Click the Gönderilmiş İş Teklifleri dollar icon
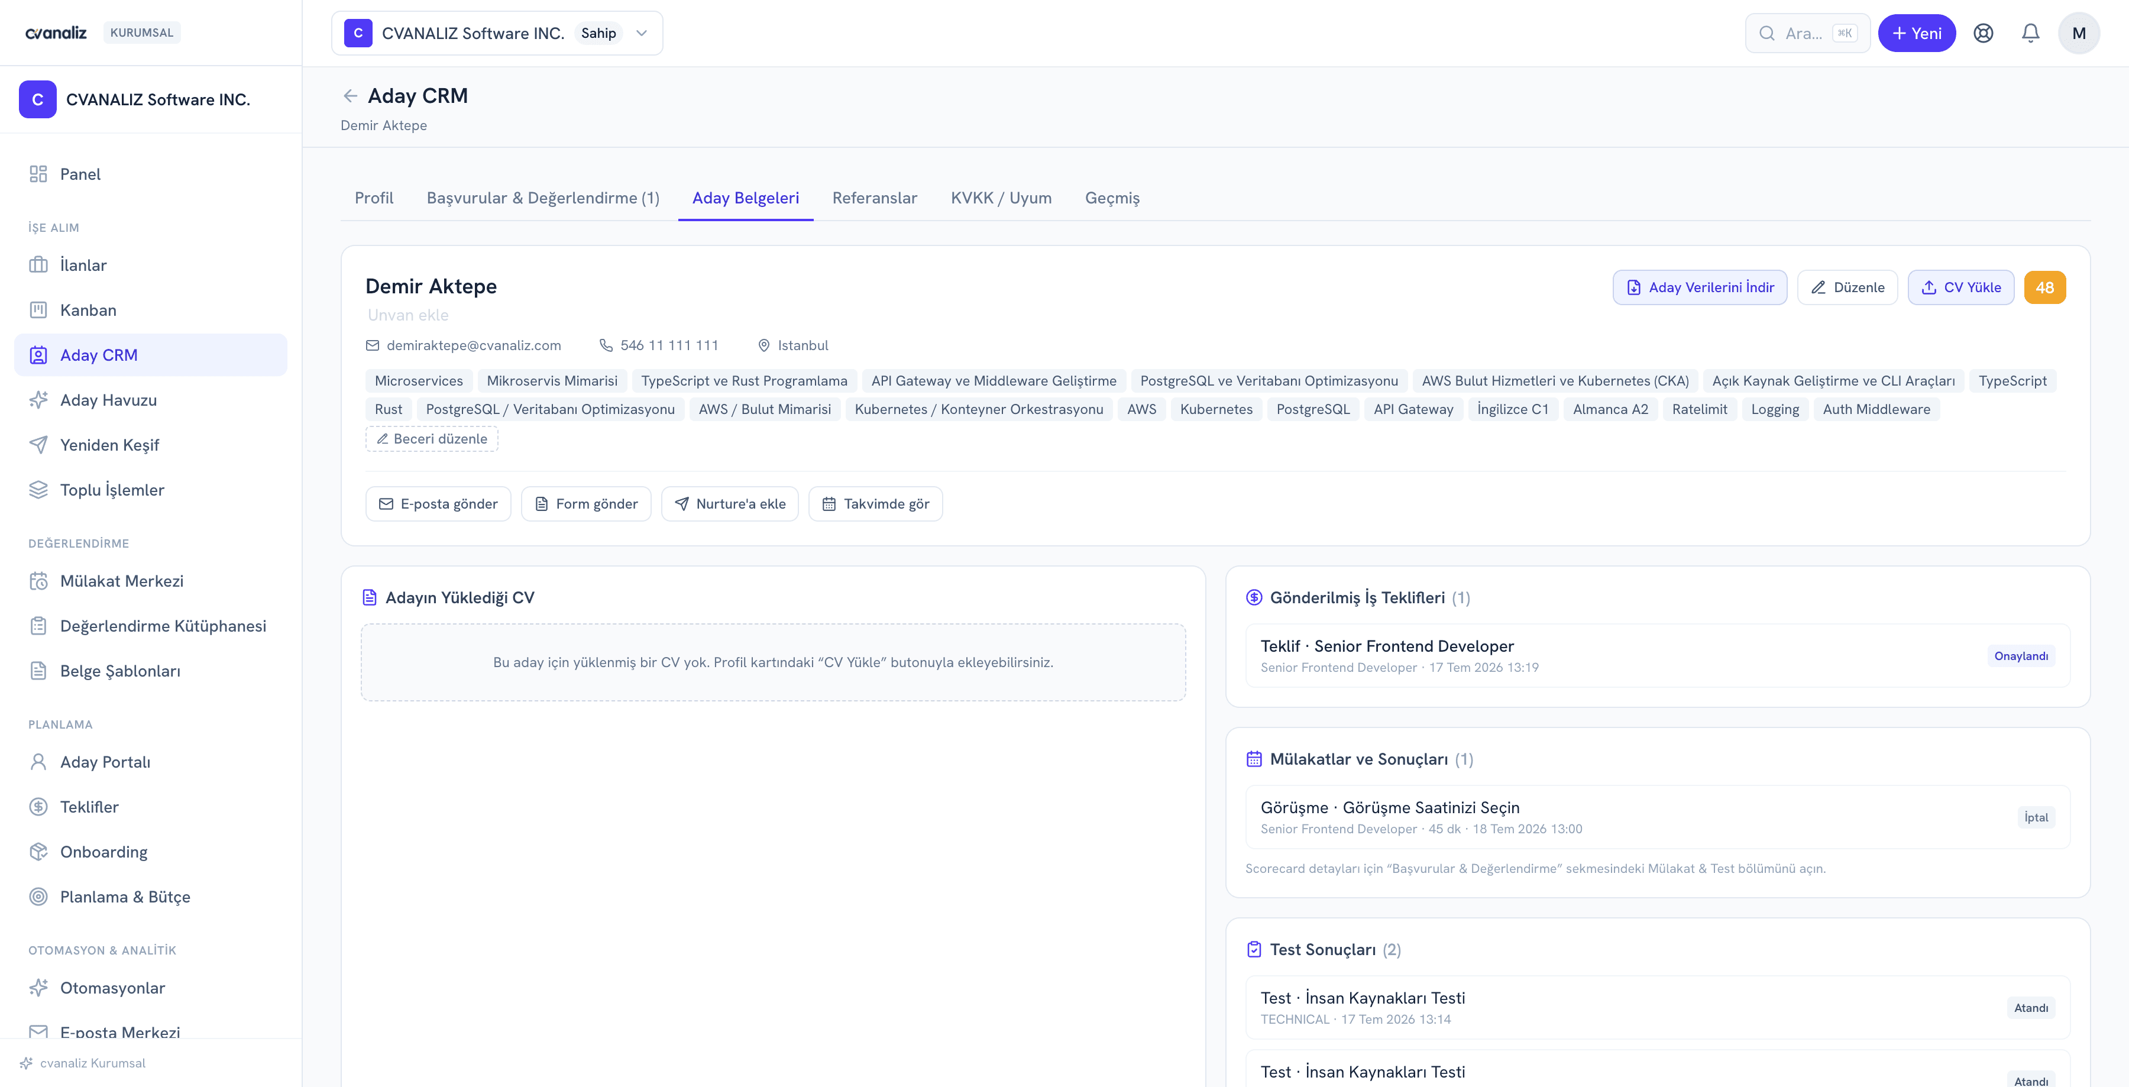Image resolution: width=2129 pixels, height=1087 pixels. tap(1254, 598)
